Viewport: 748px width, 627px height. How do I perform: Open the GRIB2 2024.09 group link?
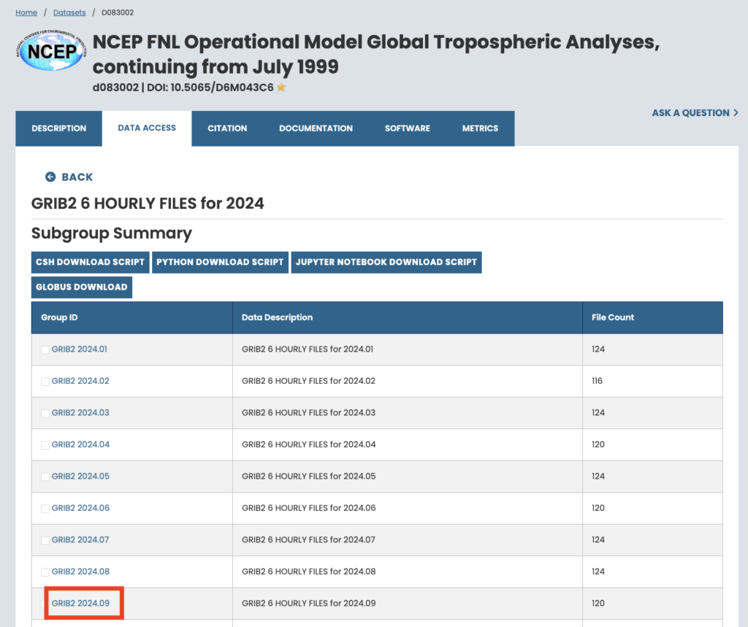point(80,603)
